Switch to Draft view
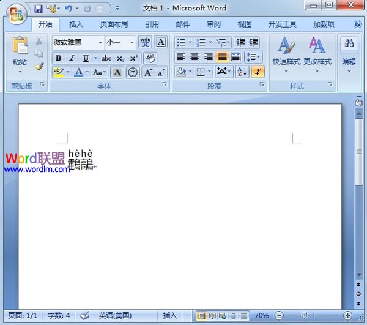This screenshot has height=325, width=367. point(244,316)
